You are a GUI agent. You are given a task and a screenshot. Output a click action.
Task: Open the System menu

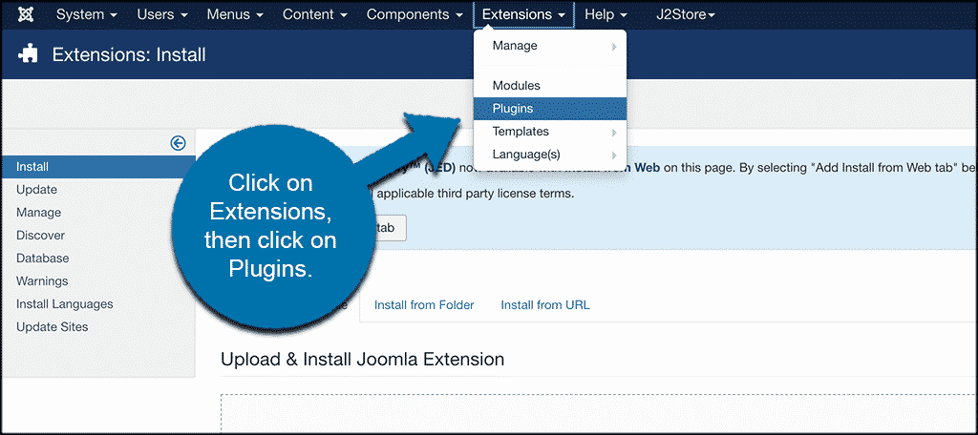point(87,14)
